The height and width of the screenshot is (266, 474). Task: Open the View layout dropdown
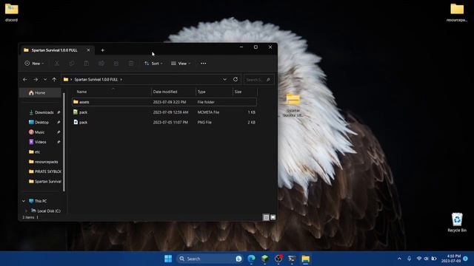coord(181,64)
